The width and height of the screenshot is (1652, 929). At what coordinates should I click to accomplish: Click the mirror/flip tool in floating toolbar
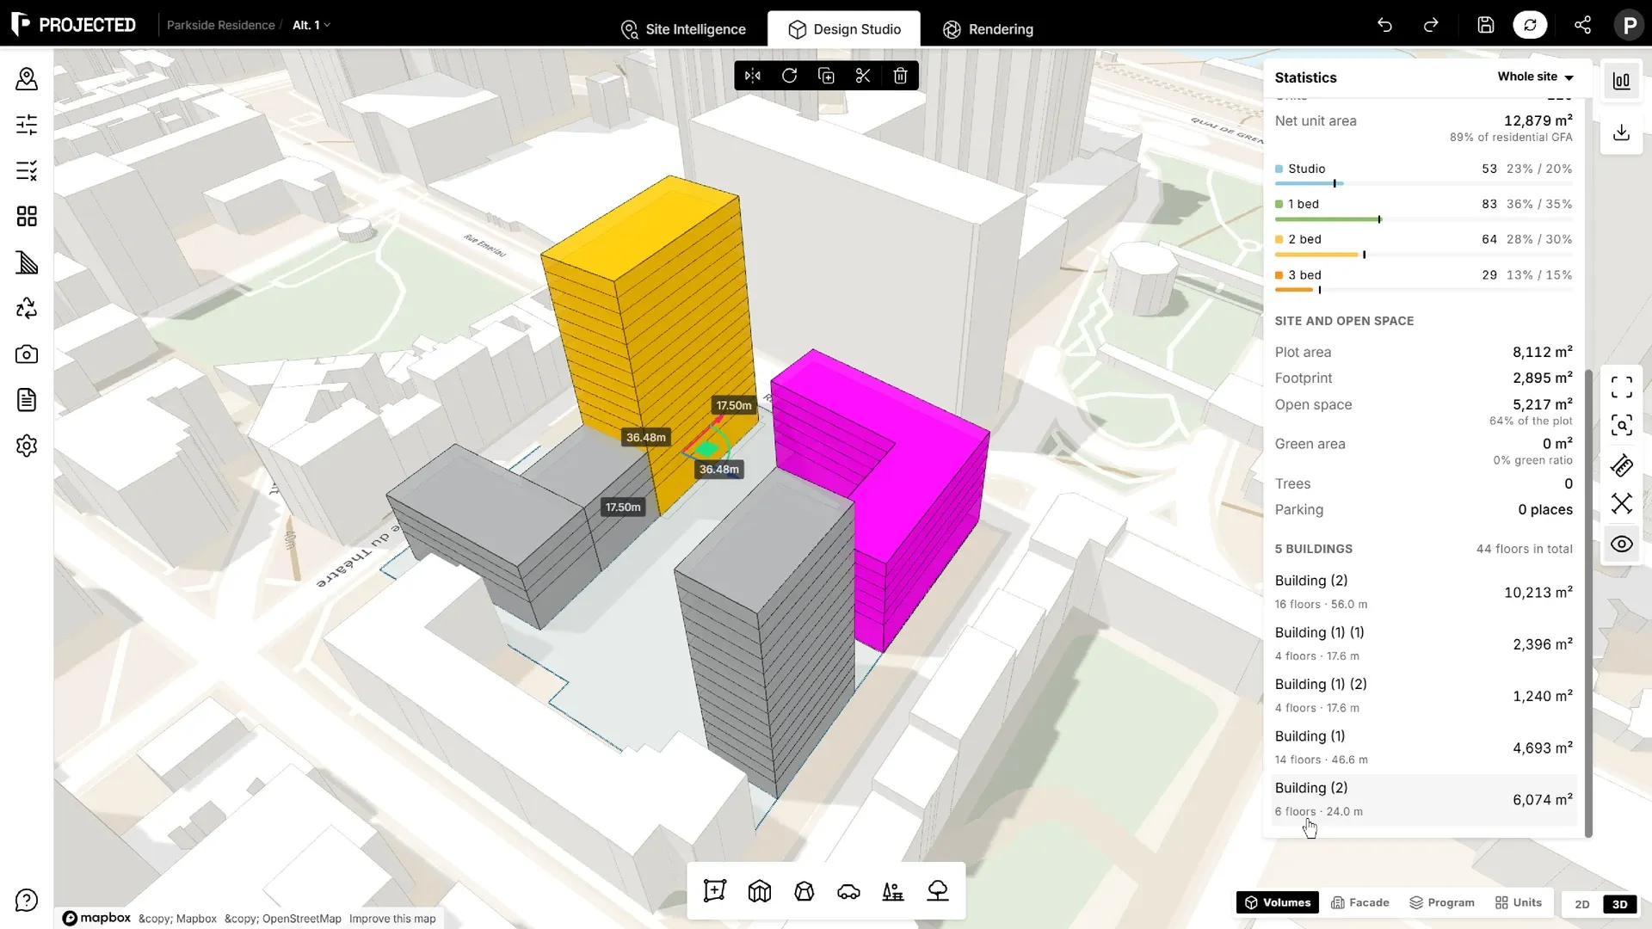[x=752, y=76]
